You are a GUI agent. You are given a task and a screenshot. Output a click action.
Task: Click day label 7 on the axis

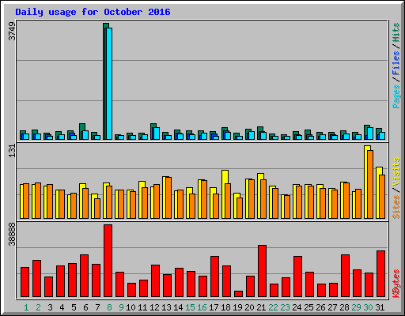tap(97, 307)
